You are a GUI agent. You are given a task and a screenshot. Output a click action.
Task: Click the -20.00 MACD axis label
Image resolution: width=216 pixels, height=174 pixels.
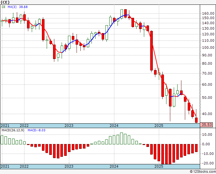207,163
